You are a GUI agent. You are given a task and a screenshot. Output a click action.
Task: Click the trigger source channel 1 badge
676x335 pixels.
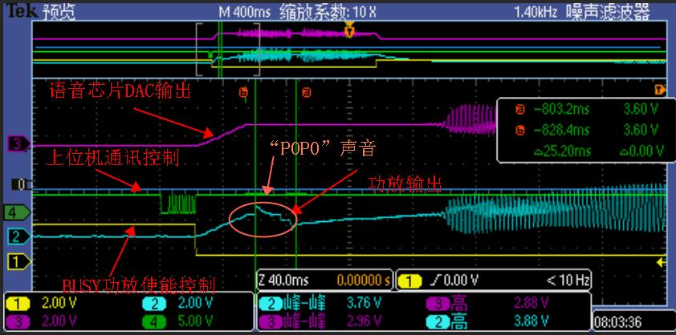point(409,281)
